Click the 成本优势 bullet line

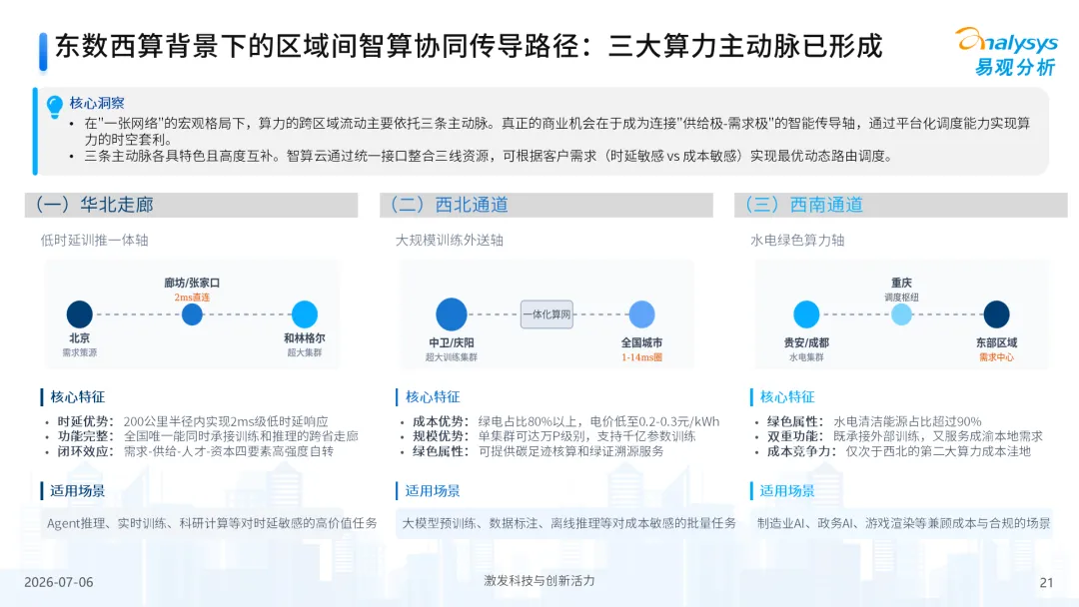tap(565, 421)
